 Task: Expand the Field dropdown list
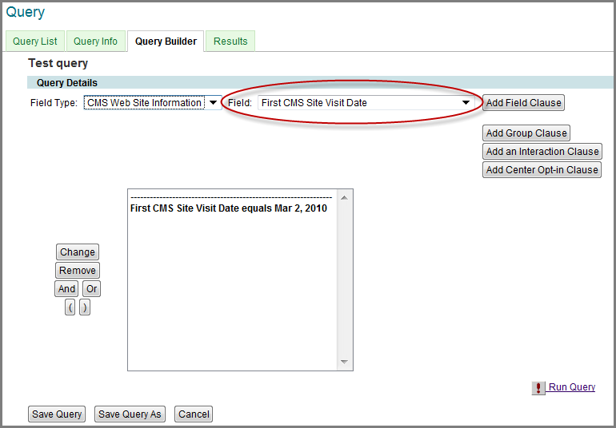click(x=366, y=103)
